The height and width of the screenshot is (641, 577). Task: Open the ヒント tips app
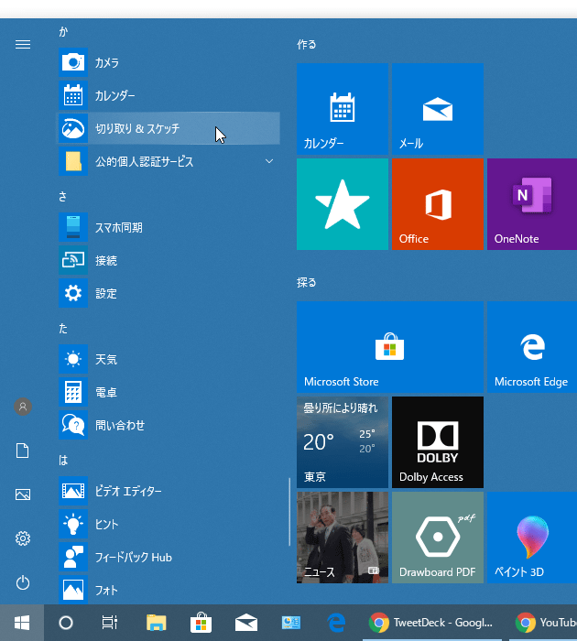(169, 524)
